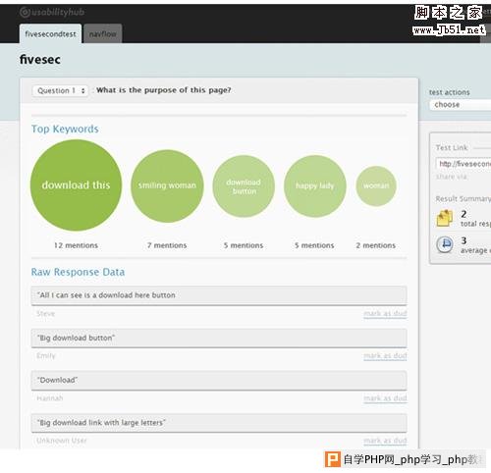Click the Test Link URL field

(464, 163)
